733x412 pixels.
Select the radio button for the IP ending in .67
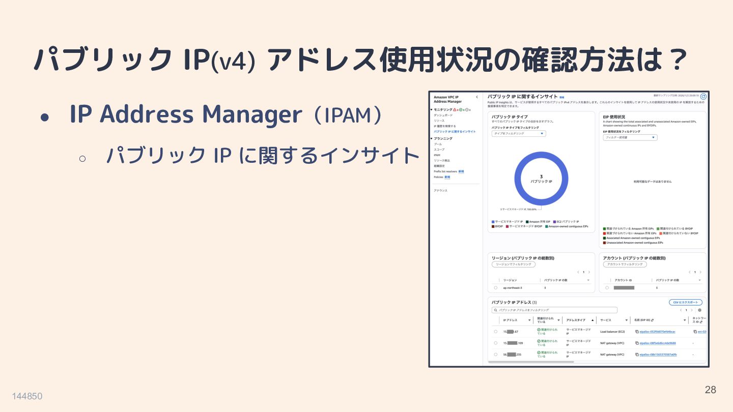coord(495,332)
